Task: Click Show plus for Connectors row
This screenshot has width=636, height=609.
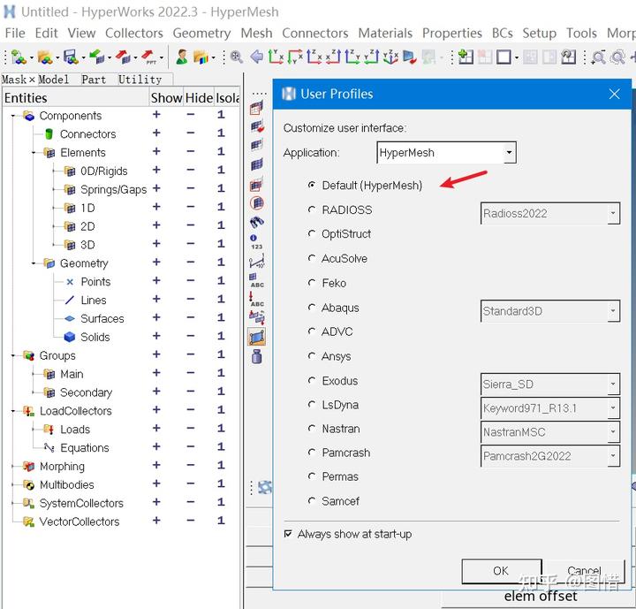Action: coord(156,133)
